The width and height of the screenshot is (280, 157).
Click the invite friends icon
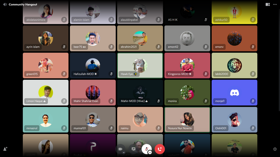tap(5, 149)
